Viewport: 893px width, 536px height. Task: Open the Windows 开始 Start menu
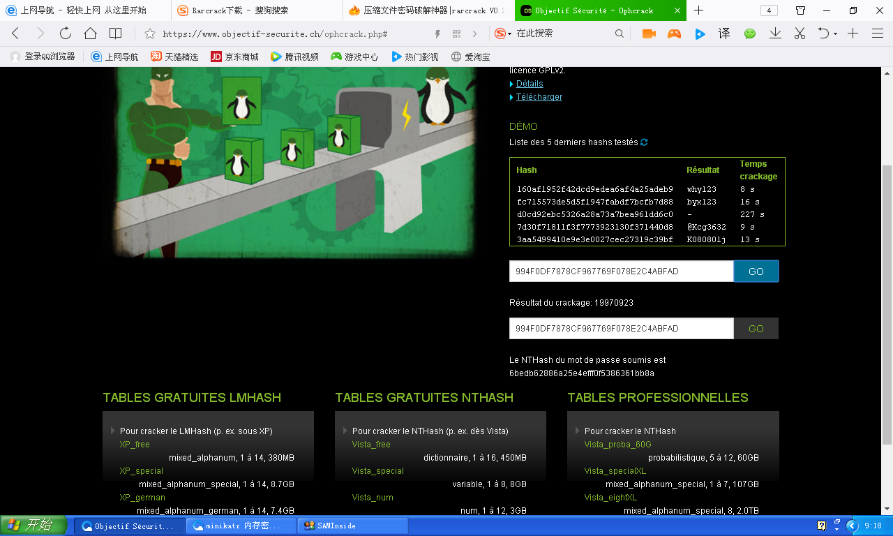pos(33,526)
